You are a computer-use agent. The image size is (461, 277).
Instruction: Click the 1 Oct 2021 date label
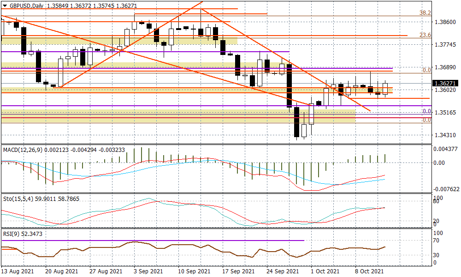coord(325,271)
